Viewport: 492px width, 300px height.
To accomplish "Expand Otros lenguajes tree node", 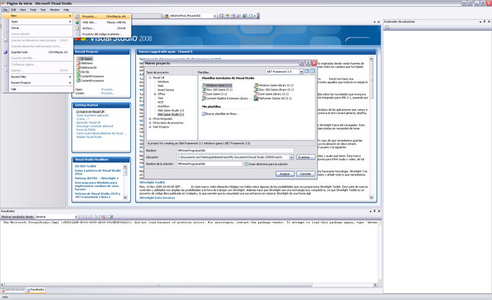I will point(150,119).
